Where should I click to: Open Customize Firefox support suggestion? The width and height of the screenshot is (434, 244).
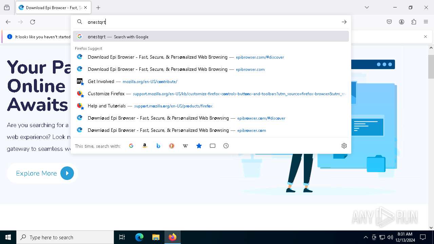(211, 94)
